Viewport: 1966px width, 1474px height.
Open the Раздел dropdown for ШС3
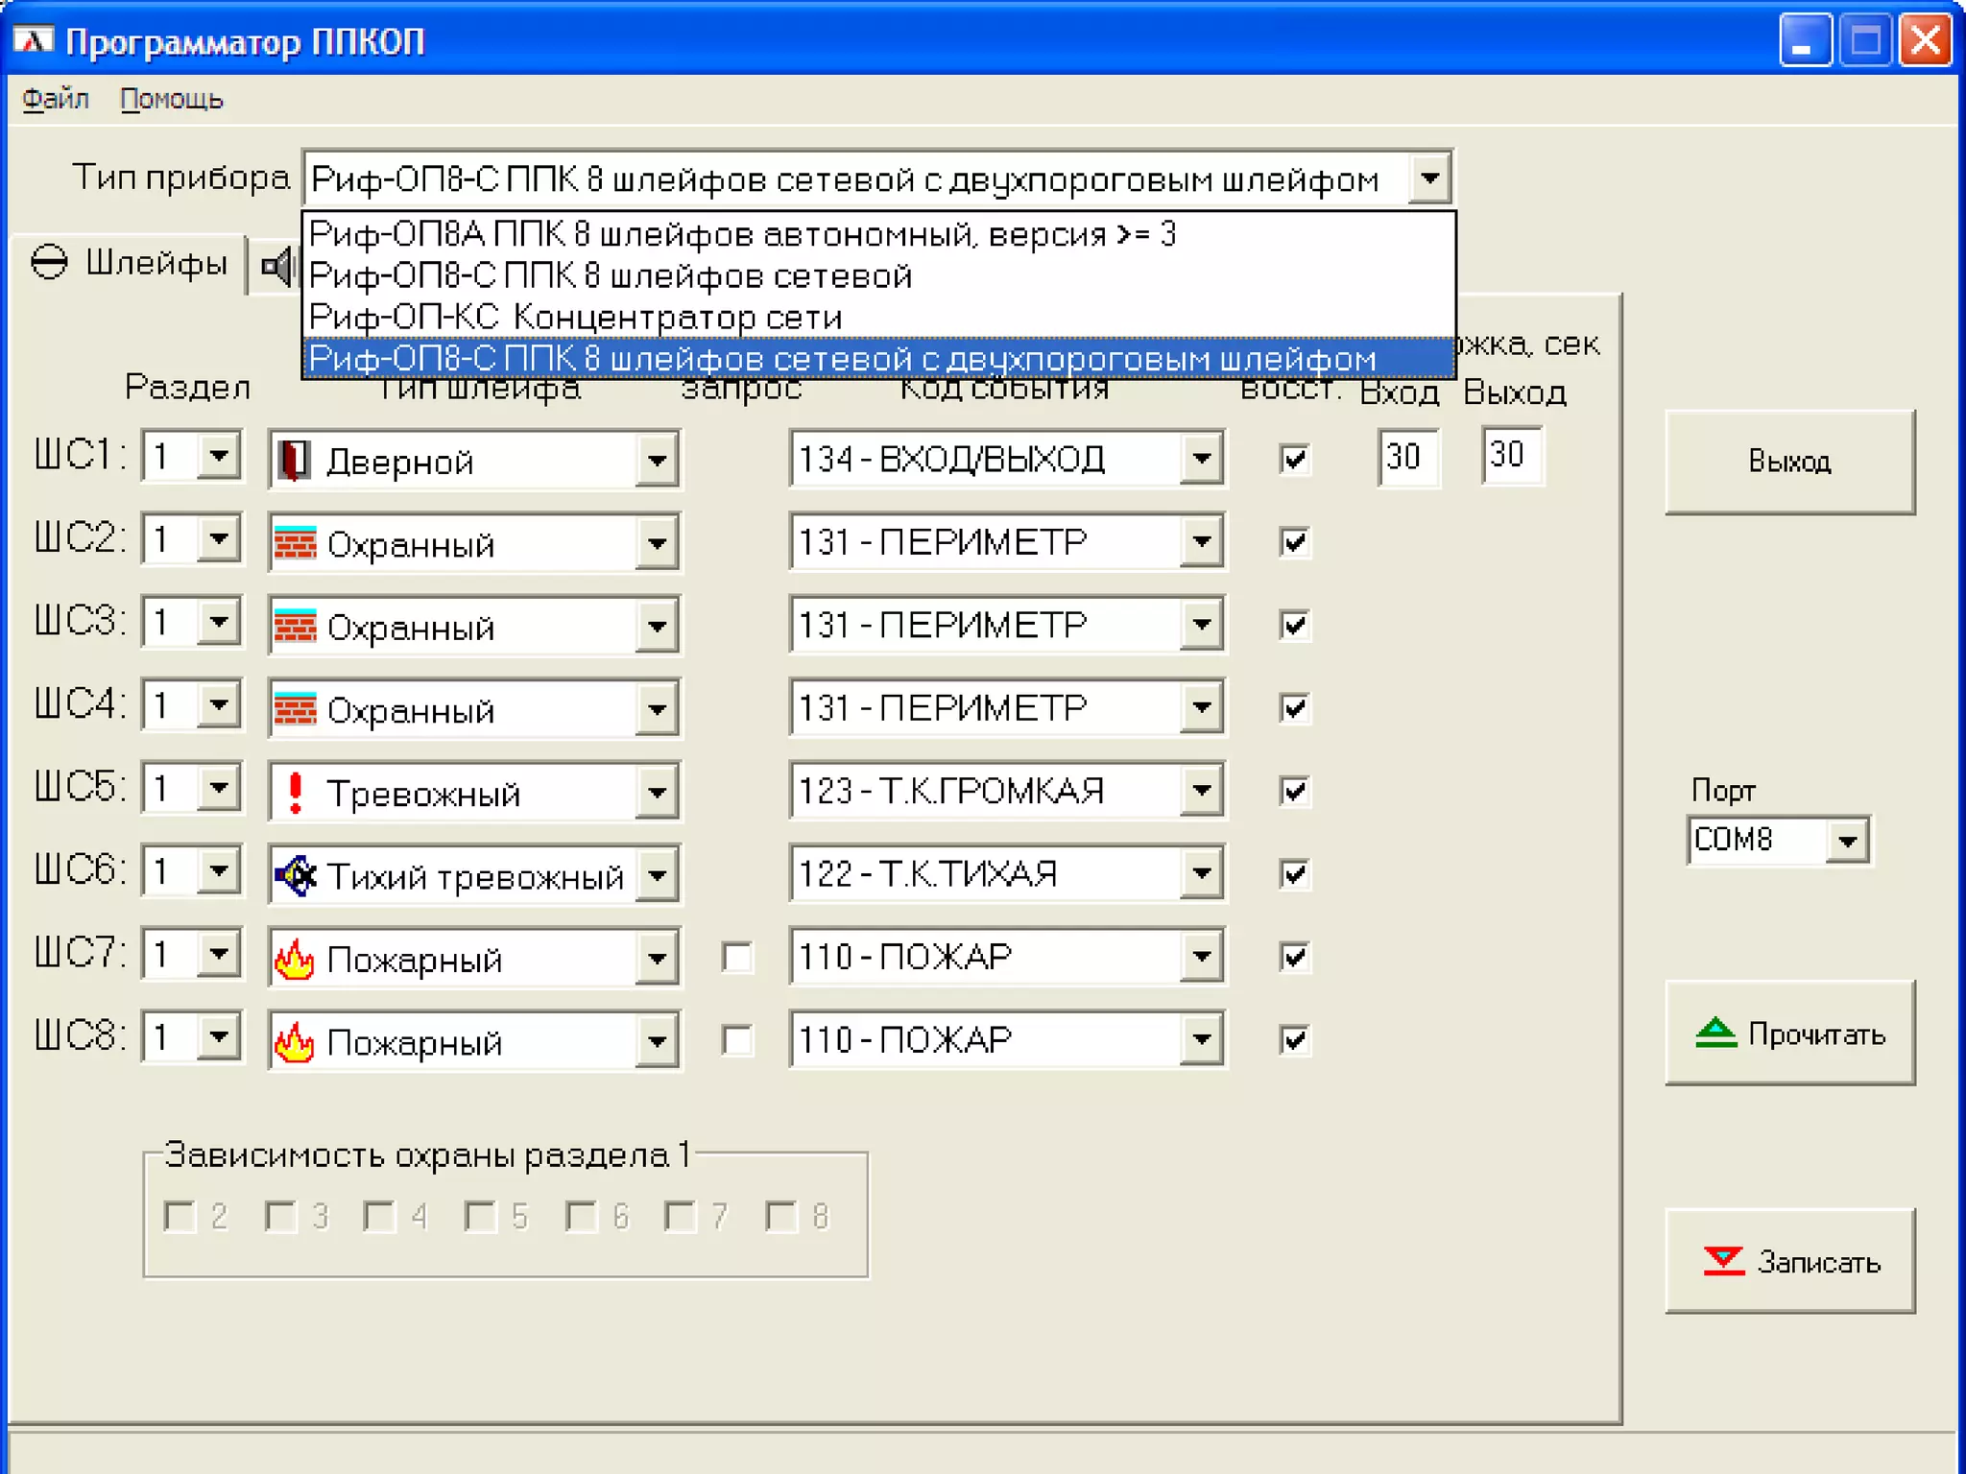219,623
